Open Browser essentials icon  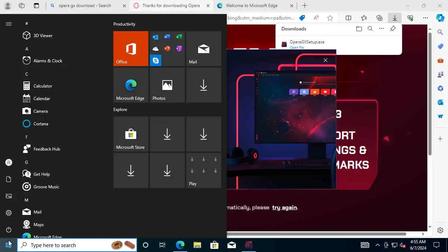(410, 18)
